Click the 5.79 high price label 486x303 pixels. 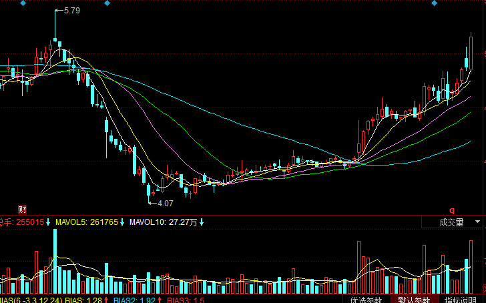coord(72,11)
